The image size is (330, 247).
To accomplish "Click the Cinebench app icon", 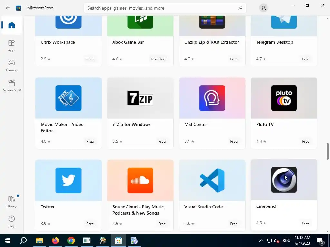I will 284,180.
